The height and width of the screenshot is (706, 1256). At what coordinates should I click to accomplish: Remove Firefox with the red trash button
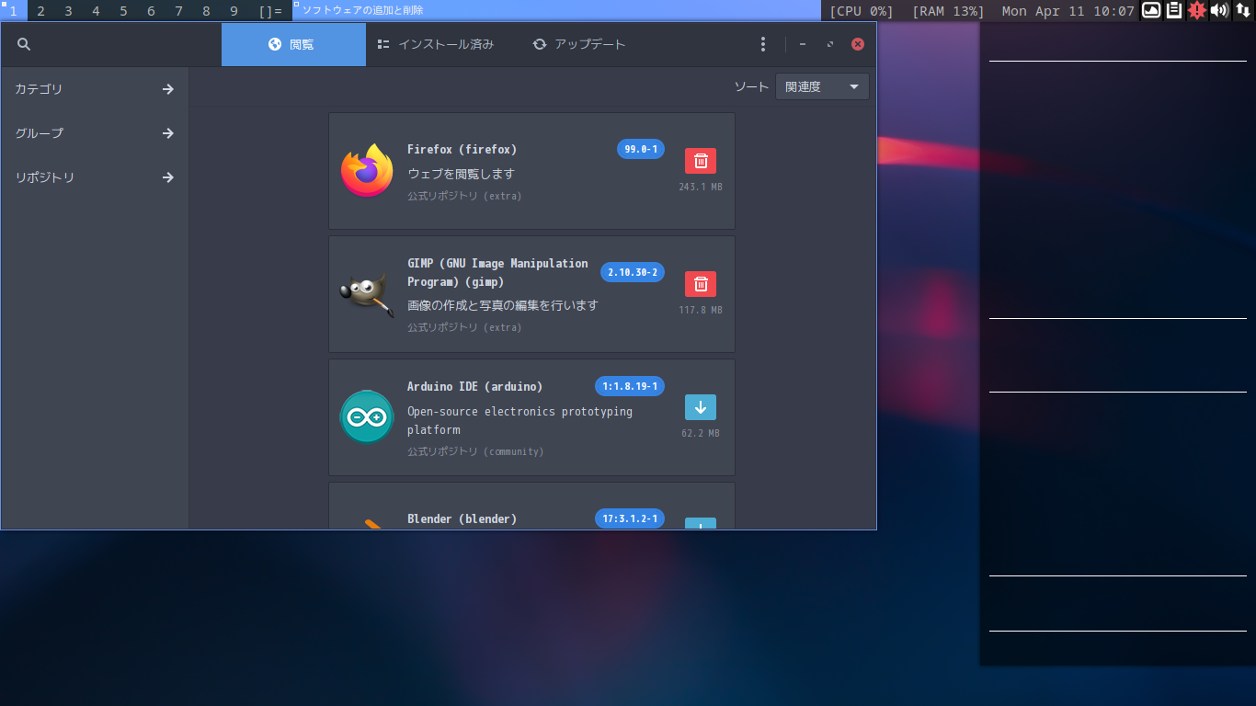pos(701,161)
